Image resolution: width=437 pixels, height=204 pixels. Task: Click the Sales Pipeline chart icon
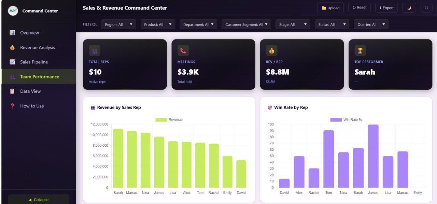13,62
